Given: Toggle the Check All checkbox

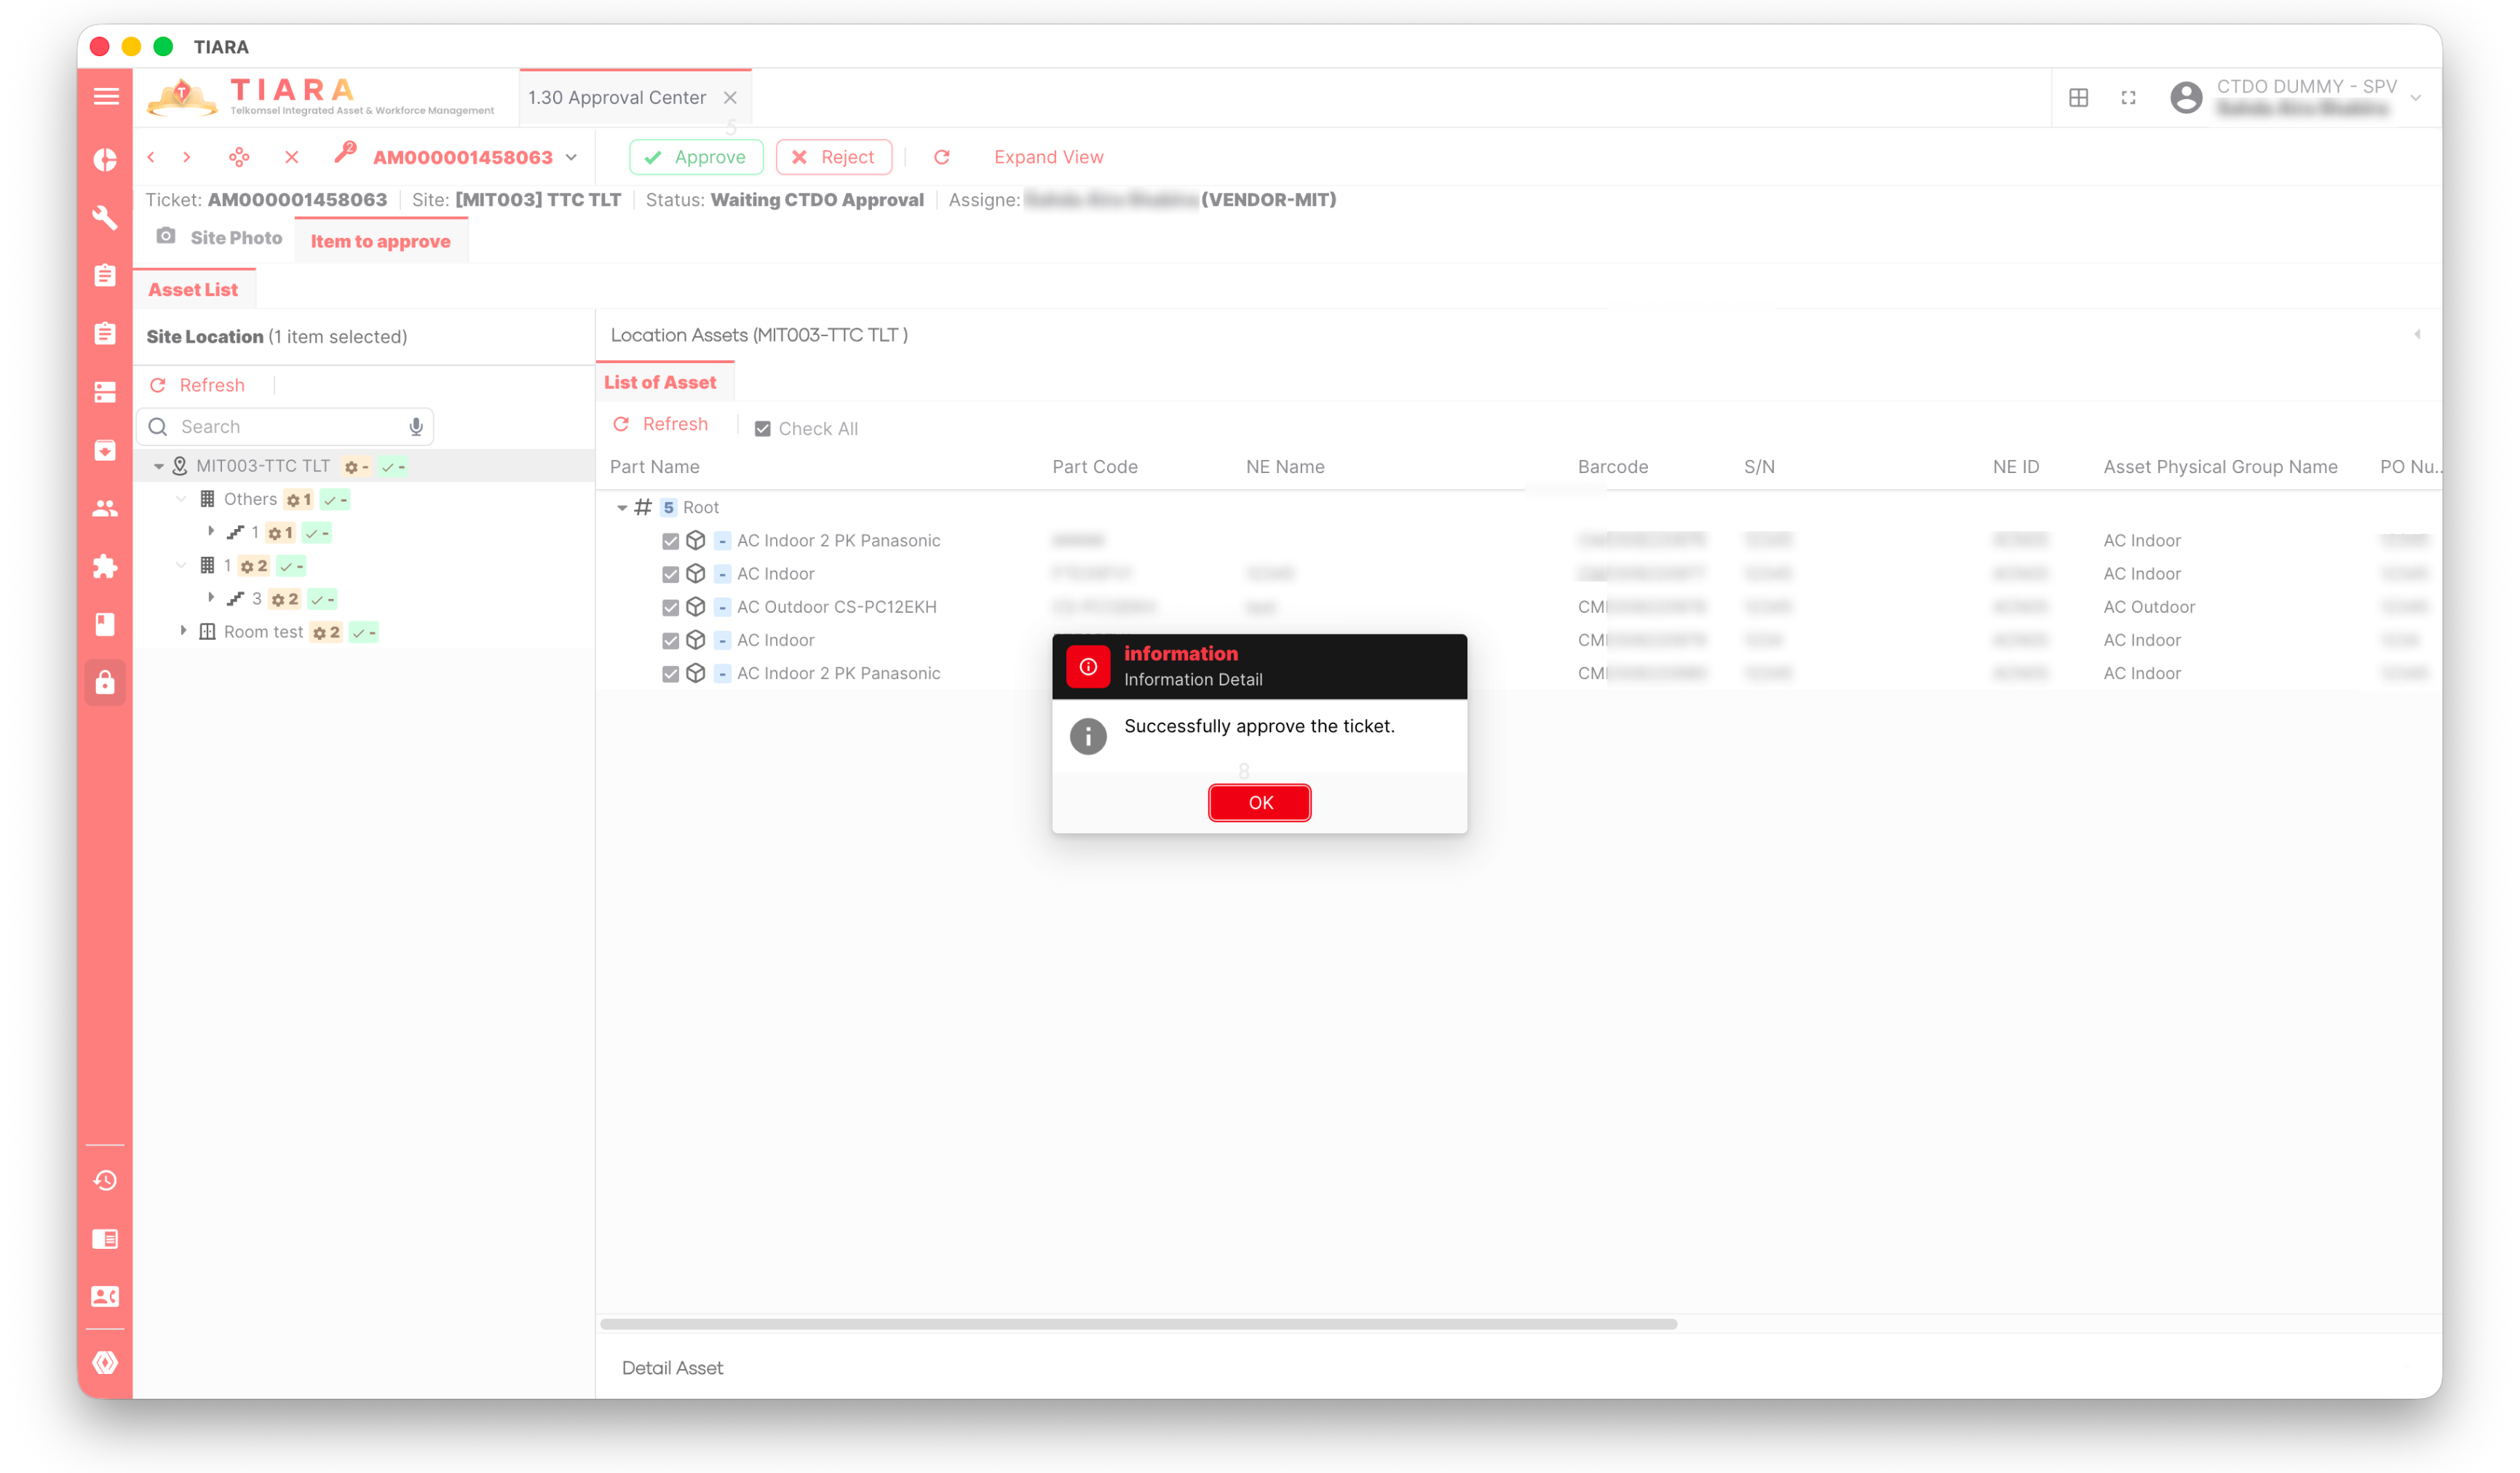Looking at the screenshot, I should pyautogui.click(x=762, y=428).
